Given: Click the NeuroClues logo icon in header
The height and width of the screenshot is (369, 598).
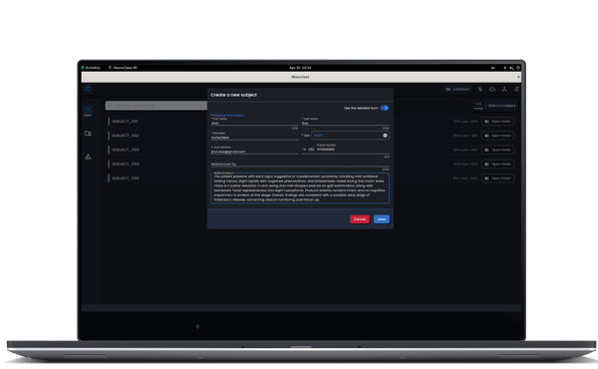Looking at the screenshot, I should coord(89,89).
